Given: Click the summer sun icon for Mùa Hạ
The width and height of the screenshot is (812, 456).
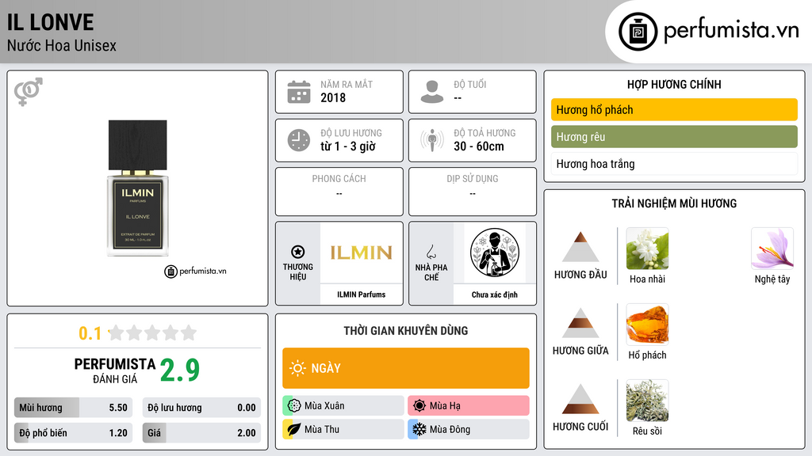Looking at the screenshot, I should pyautogui.click(x=419, y=406).
